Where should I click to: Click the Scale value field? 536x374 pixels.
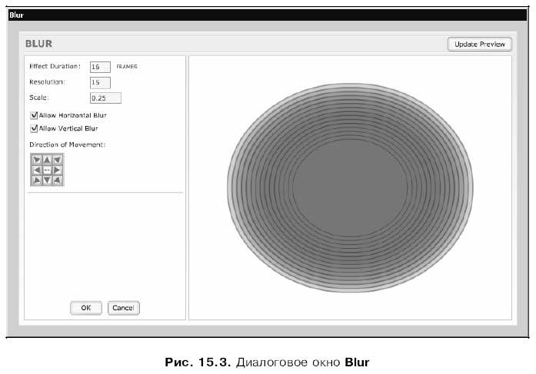[105, 98]
